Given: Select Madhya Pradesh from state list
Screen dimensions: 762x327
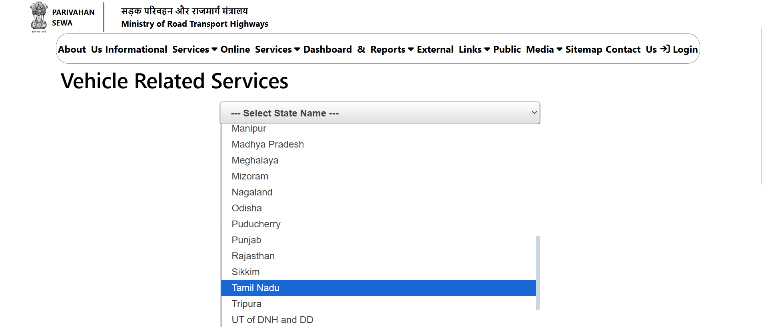Looking at the screenshot, I should point(378,144).
